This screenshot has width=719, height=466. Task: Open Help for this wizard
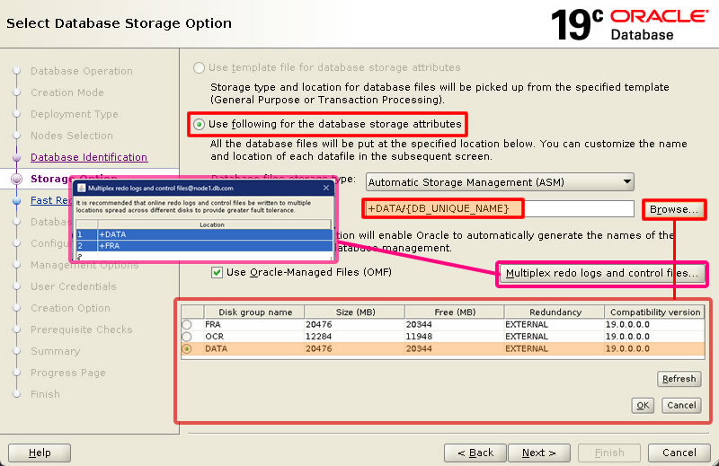pos(40,453)
